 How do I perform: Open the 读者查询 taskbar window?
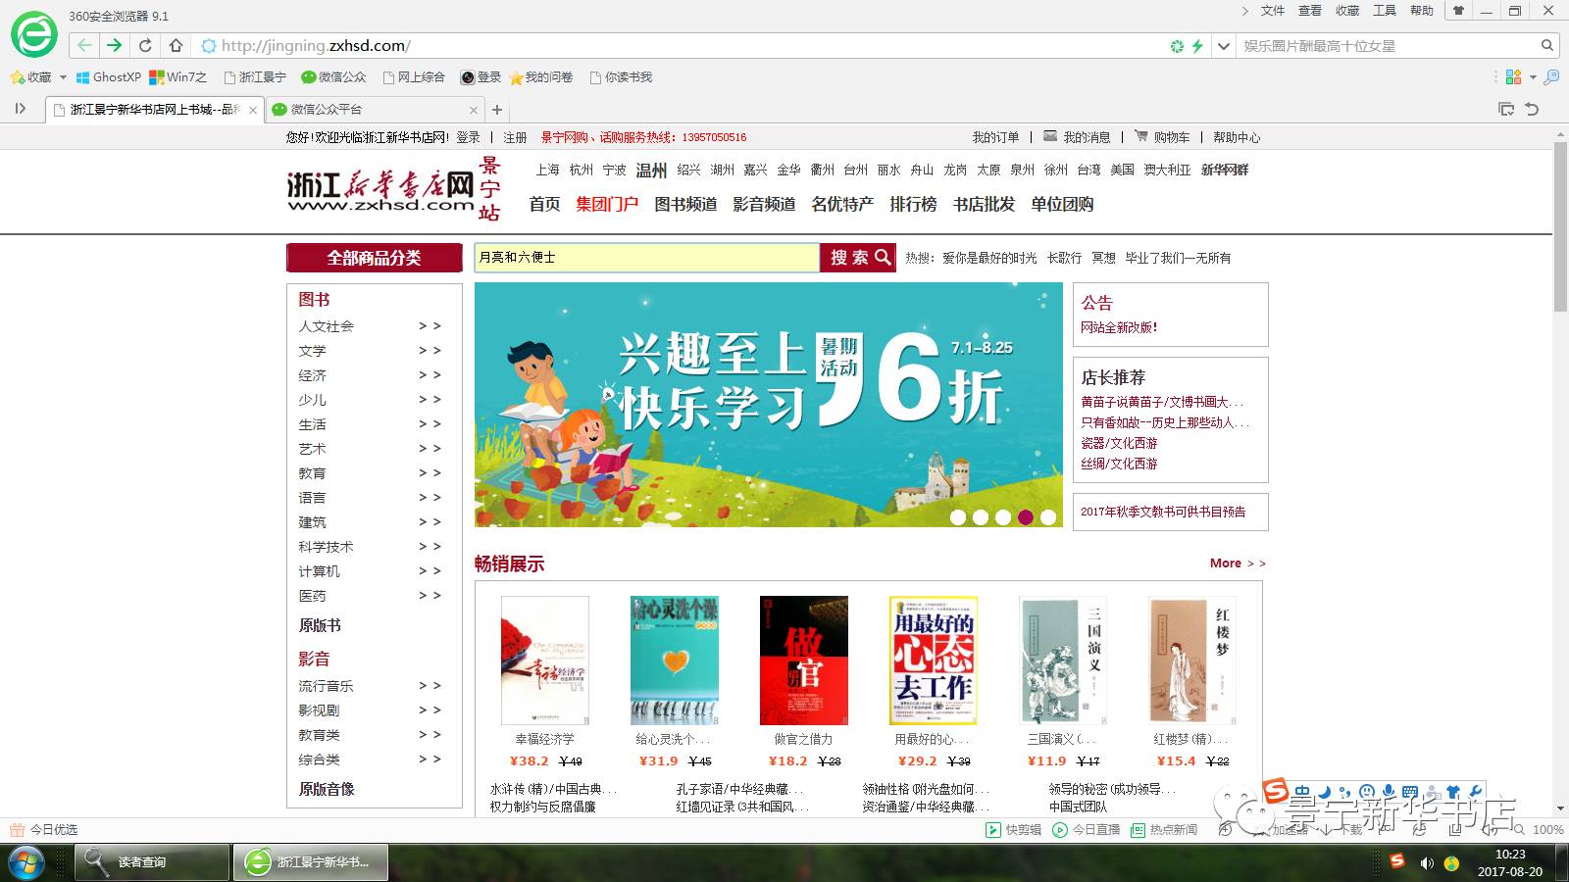pos(152,862)
